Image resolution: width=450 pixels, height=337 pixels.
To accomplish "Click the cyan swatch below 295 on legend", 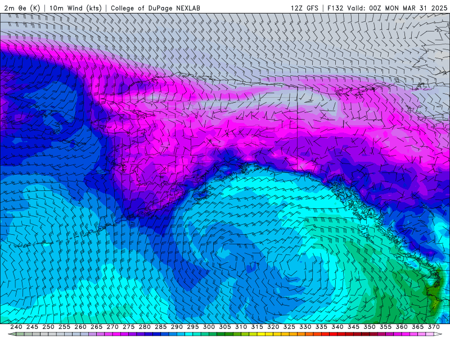I will 189,334.
